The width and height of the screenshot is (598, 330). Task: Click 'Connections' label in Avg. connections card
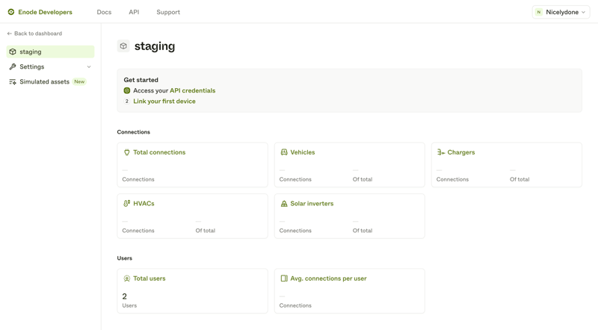coord(295,305)
